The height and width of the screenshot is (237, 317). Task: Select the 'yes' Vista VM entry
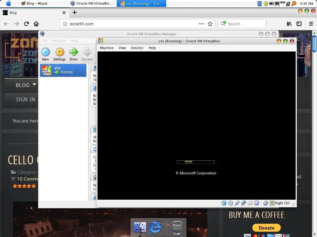click(63, 70)
